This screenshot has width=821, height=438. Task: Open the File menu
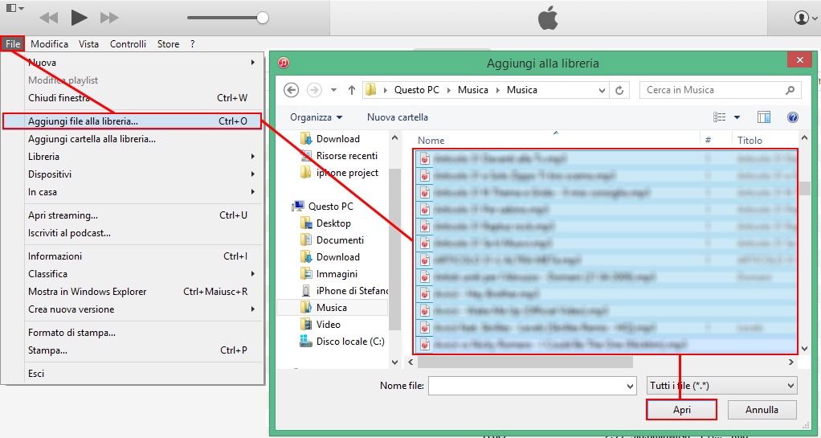click(x=13, y=44)
